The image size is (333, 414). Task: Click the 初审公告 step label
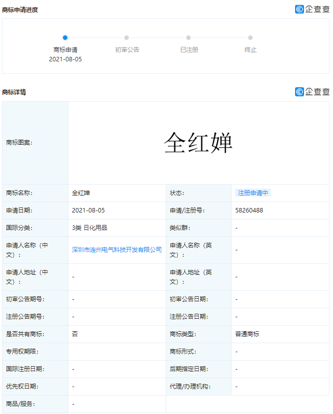point(127,50)
